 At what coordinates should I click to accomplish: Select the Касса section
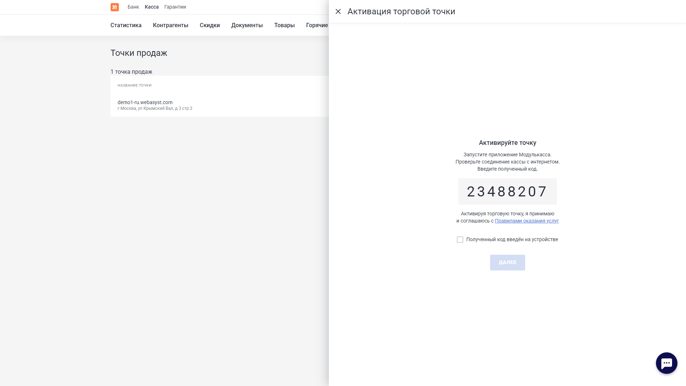pos(152,7)
